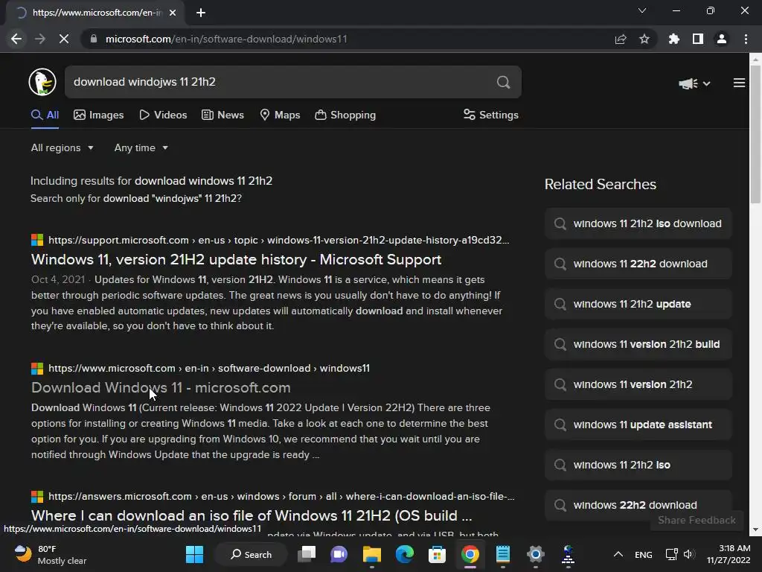Switch to the News tab
The height and width of the screenshot is (572, 762).
pyautogui.click(x=222, y=115)
